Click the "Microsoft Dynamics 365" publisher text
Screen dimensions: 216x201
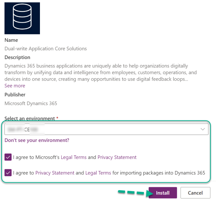(x=31, y=103)
